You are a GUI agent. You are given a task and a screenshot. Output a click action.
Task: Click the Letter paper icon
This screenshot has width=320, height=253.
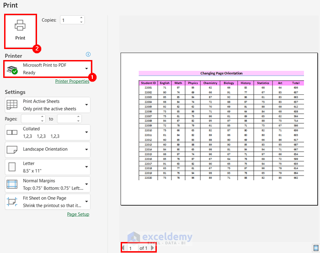pos(12,167)
